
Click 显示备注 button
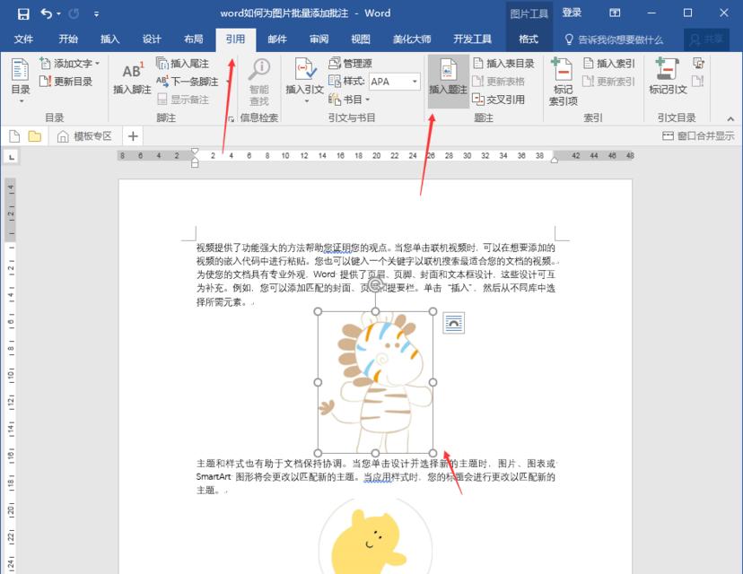(x=182, y=100)
